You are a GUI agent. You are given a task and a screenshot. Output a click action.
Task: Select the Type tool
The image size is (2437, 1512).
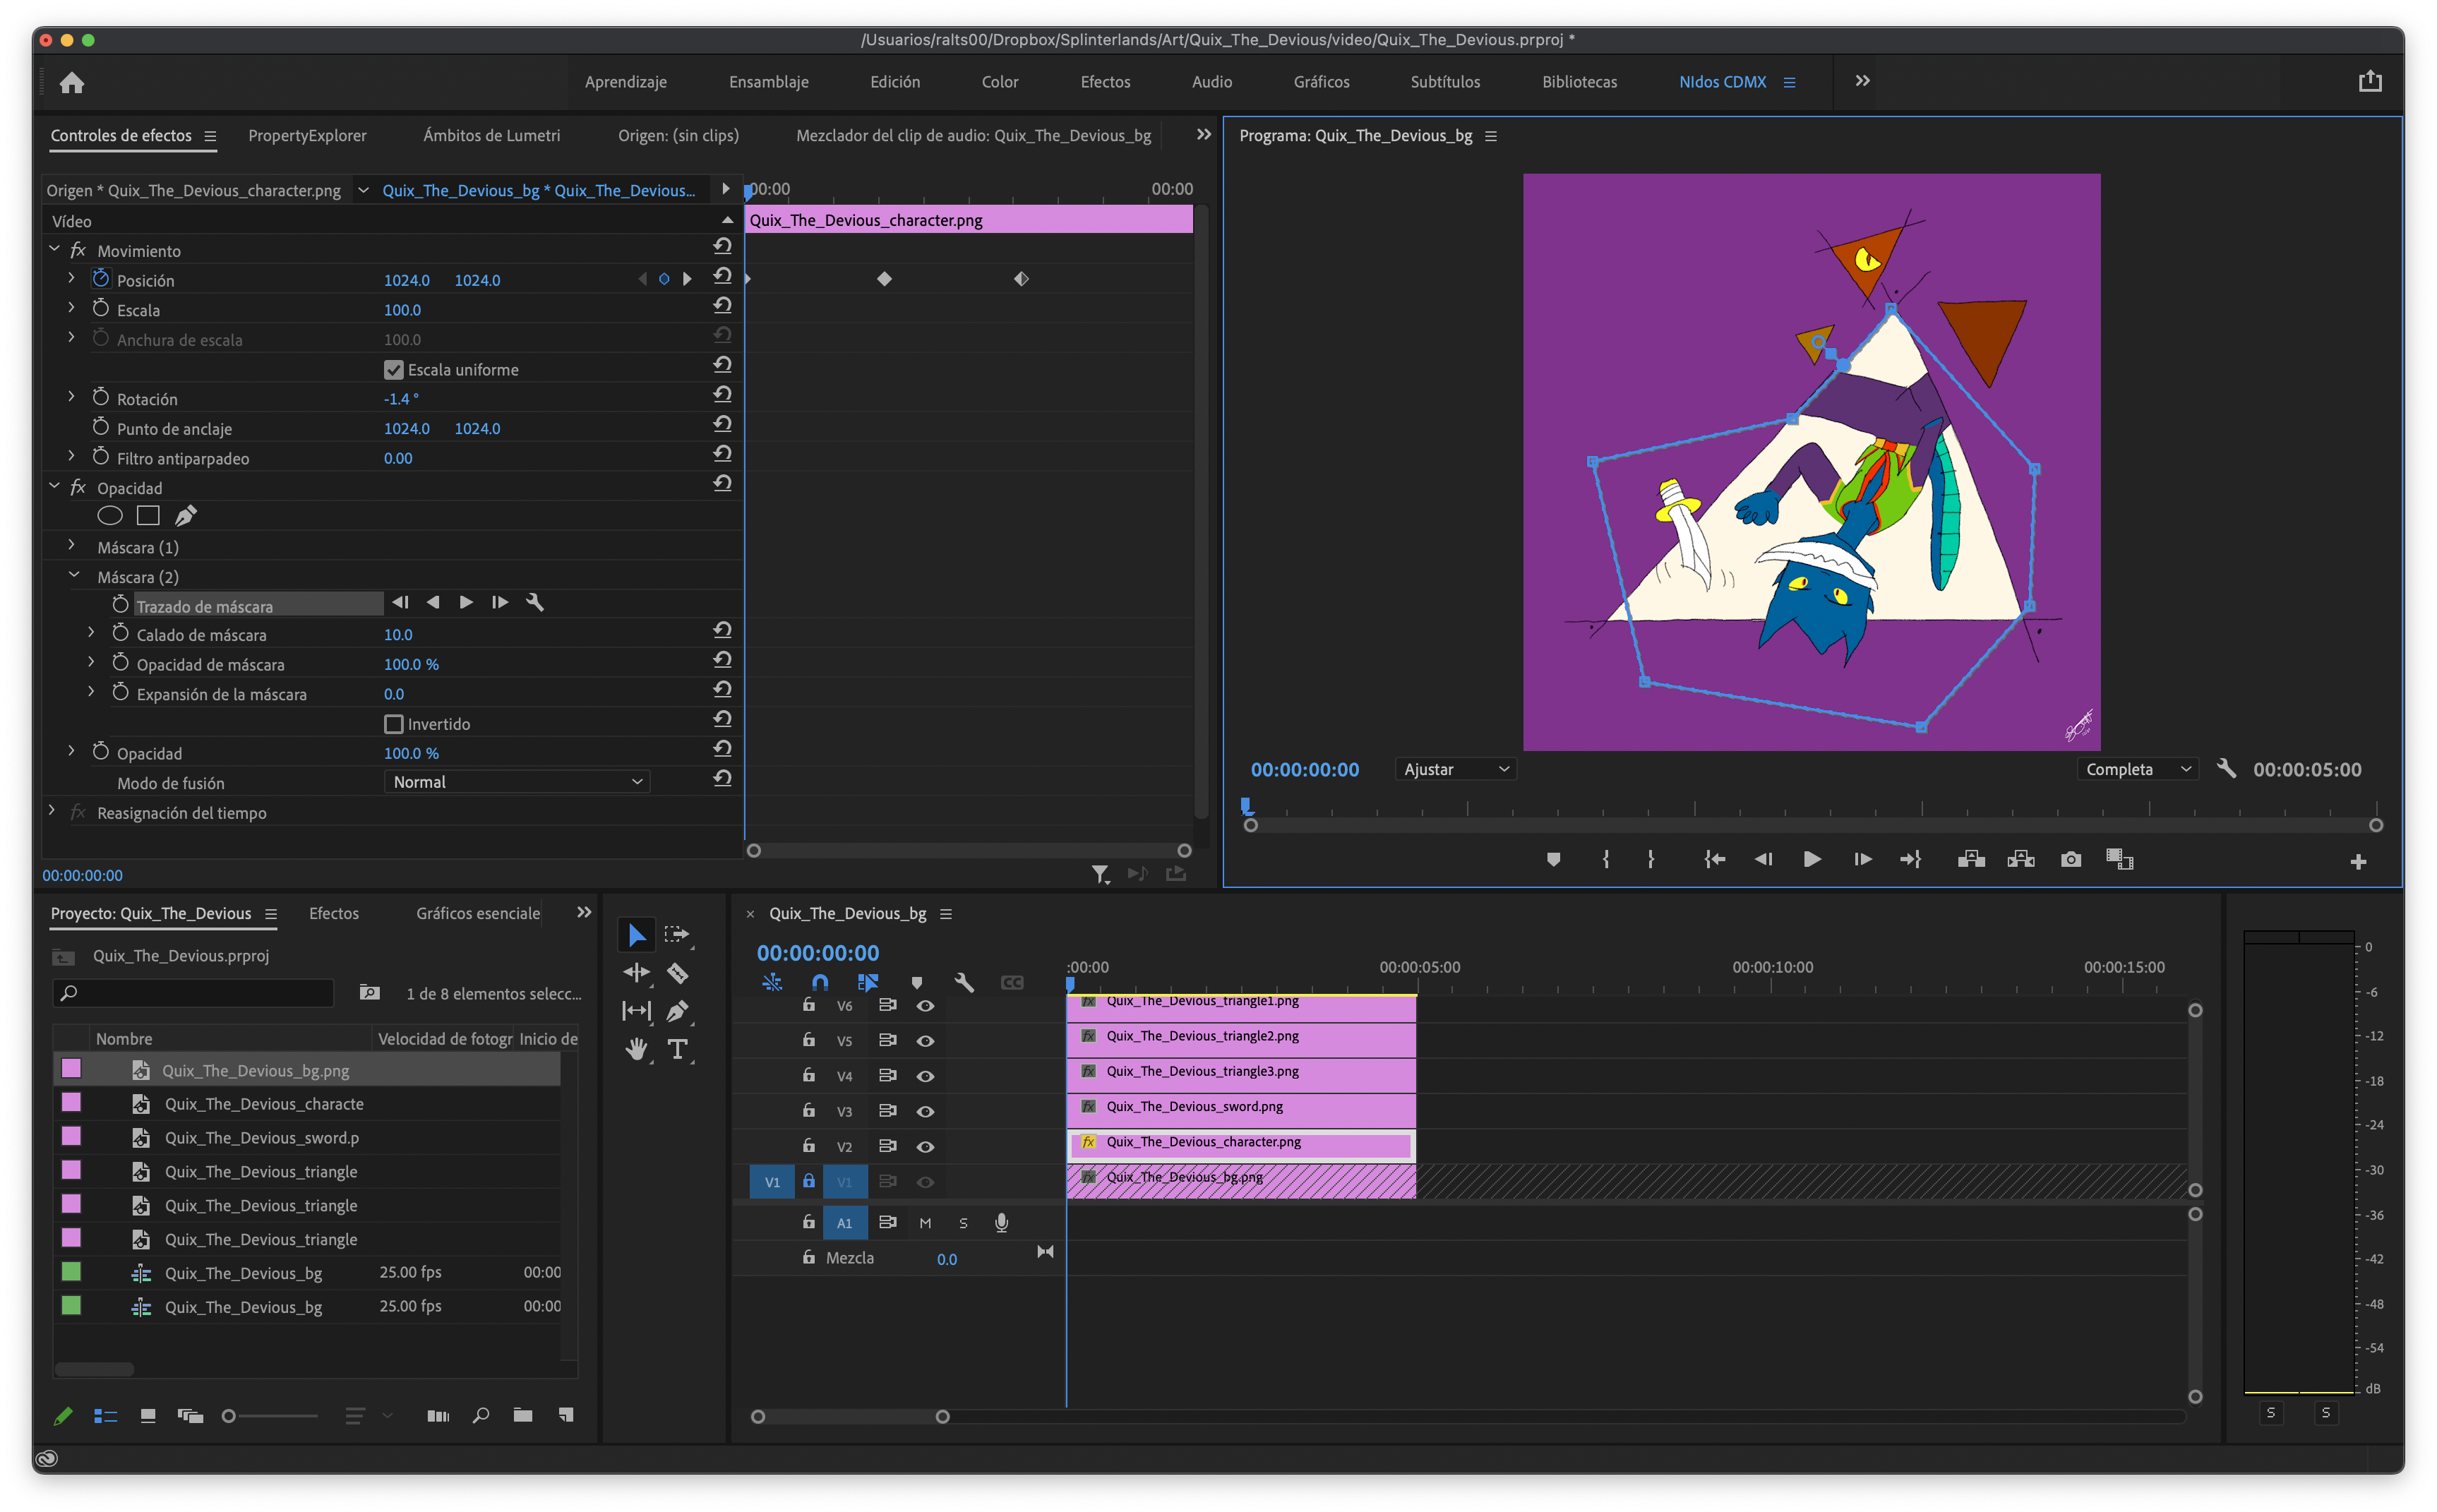tap(677, 1049)
